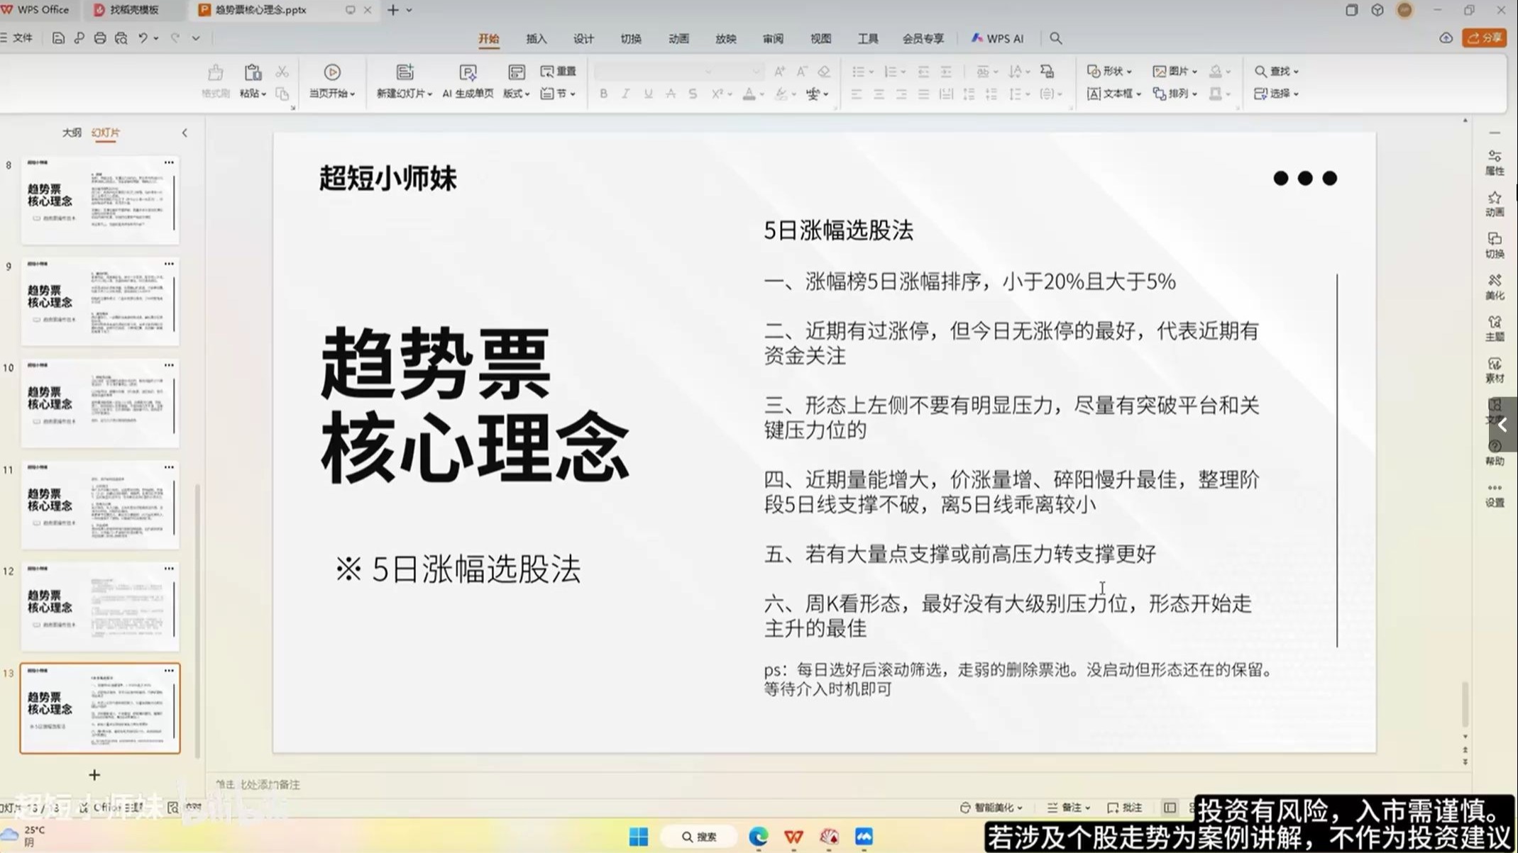Open the 动画 ribbon tab
Viewport: 1518px width, 853px height.
point(678,39)
